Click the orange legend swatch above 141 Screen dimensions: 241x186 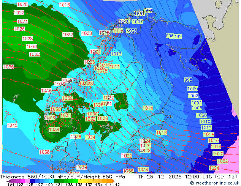point(110,181)
